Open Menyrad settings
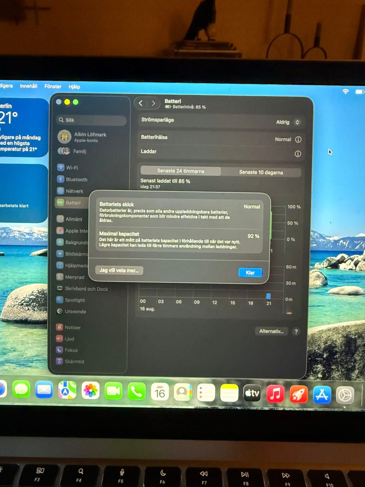Viewport: 365px width, 487px height. coord(70,277)
